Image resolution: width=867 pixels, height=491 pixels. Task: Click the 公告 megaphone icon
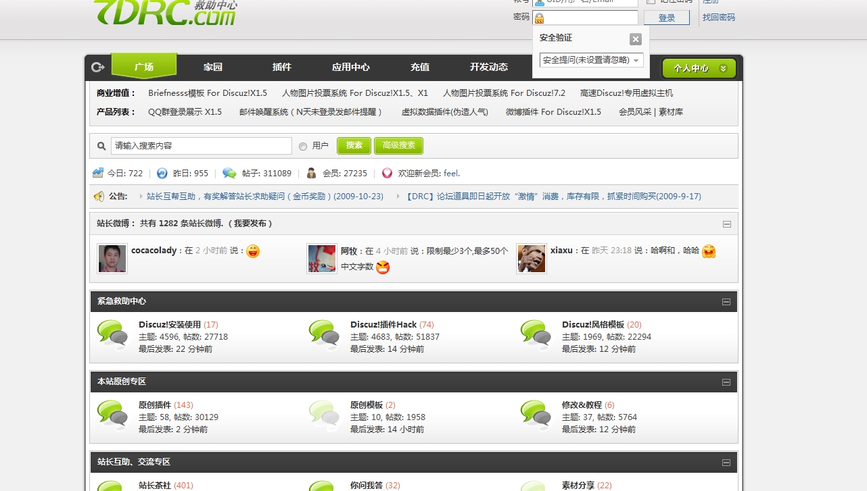[x=99, y=197]
